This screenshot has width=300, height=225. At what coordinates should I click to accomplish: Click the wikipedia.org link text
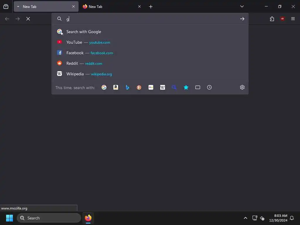[101, 74]
